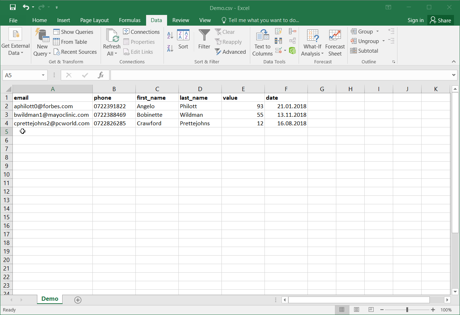Click the Filter funnel icon
The height and width of the screenshot is (315, 460).
pyautogui.click(x=204, y=40)
